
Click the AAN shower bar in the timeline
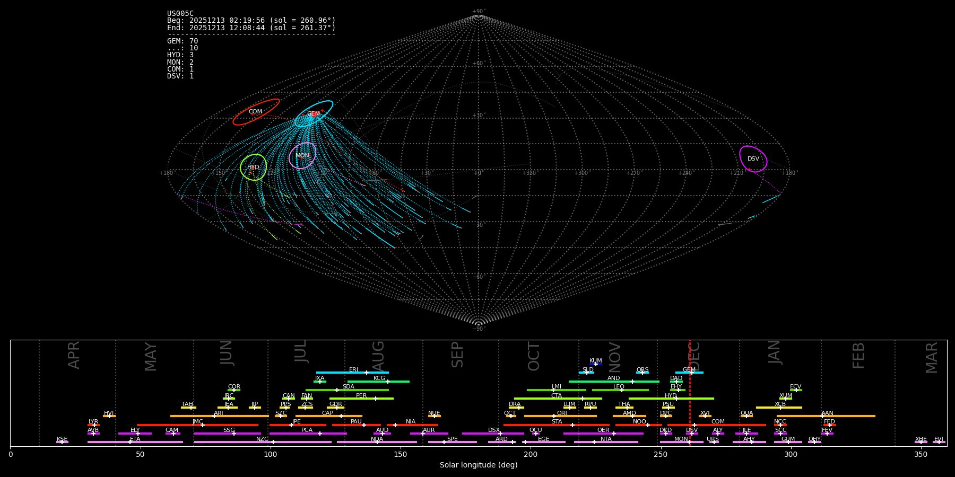pyautogui.click(x=826, y=416)
